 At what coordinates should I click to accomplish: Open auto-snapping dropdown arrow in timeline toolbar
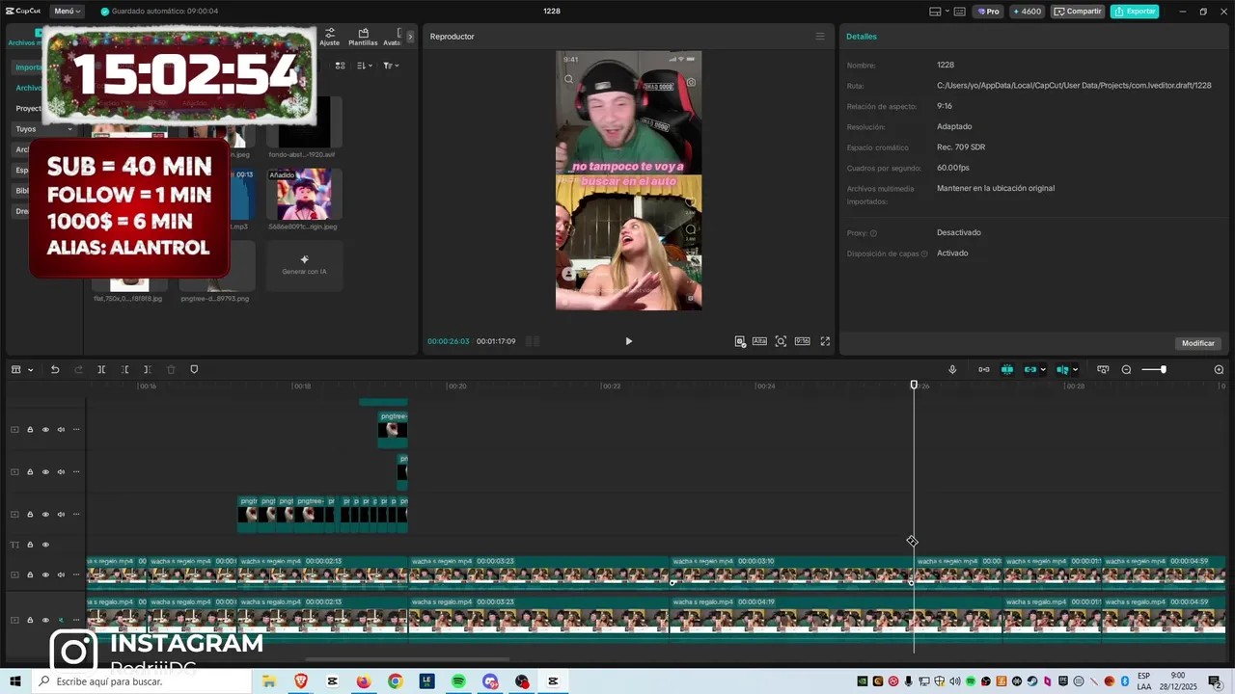click(x=1043, y=369)
